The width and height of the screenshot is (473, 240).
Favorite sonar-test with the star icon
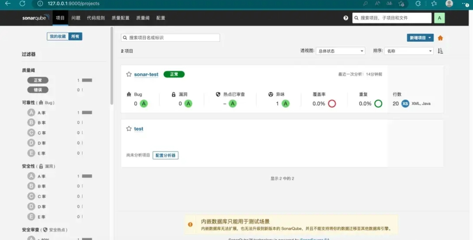129,74
